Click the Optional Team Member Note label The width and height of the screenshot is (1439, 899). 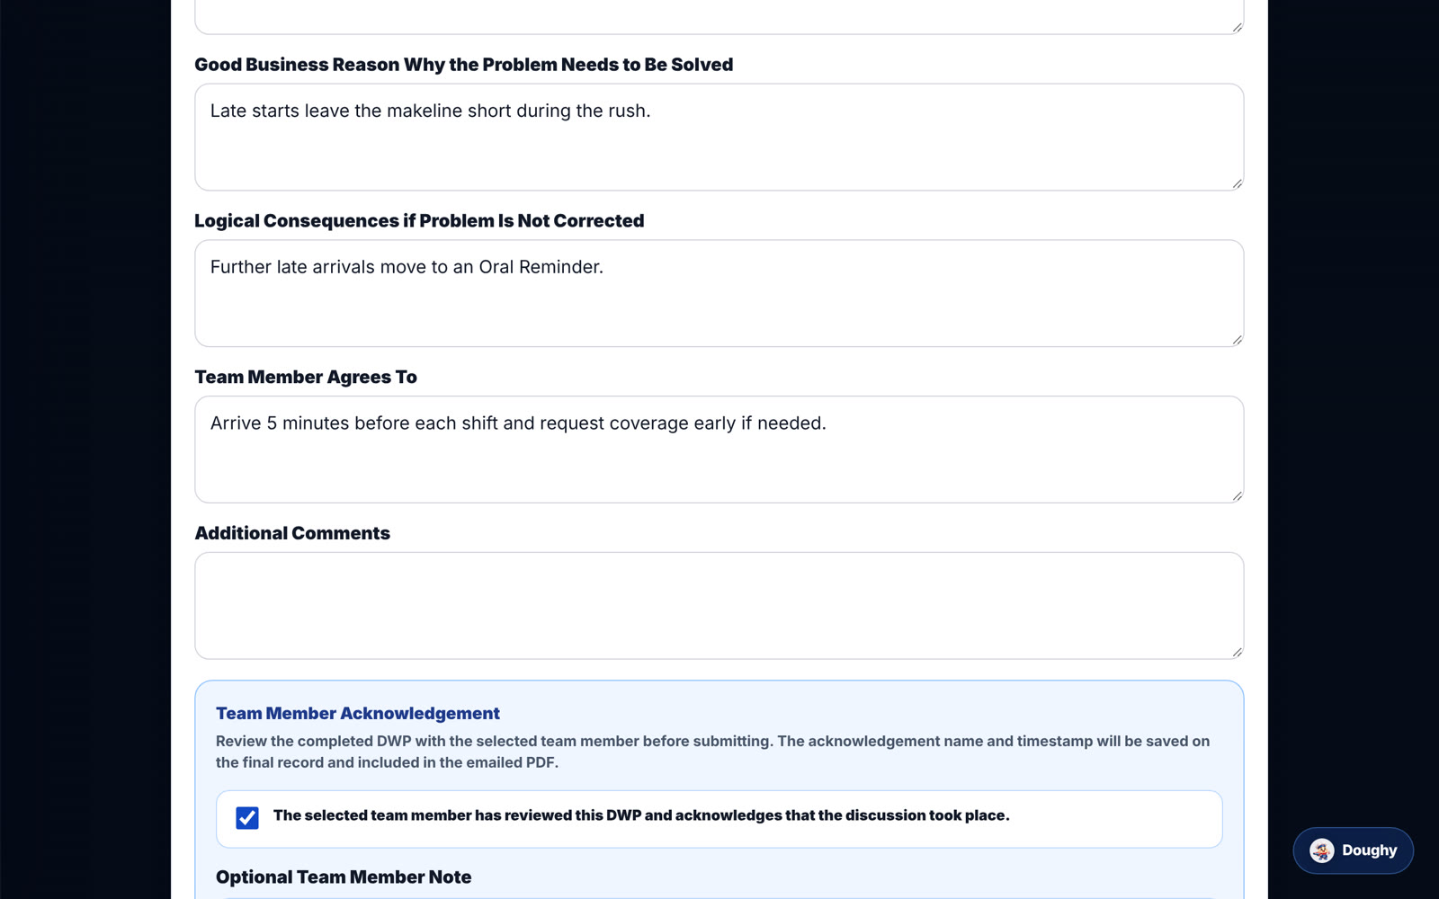click(x=344, y=877)
